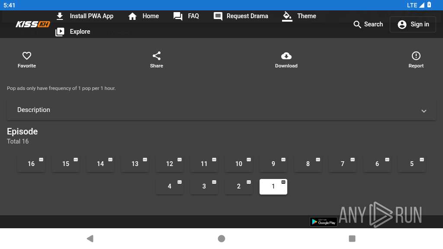
Task: Open the Home menu item
Action: tap(143, 16)
